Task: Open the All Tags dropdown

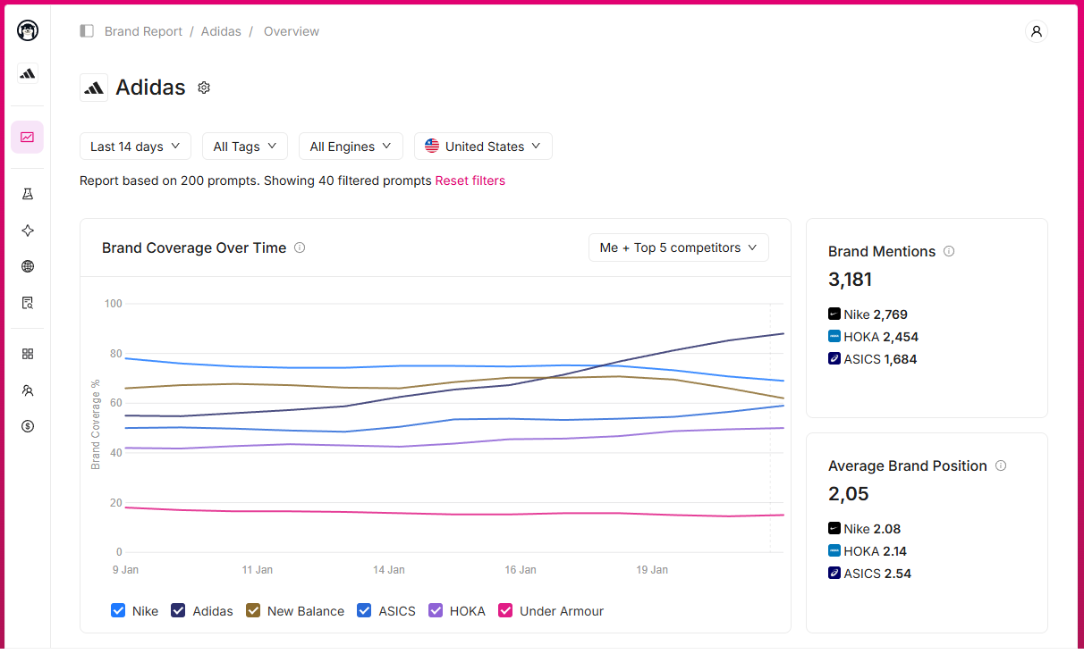Action: click(x=245, y=147)
